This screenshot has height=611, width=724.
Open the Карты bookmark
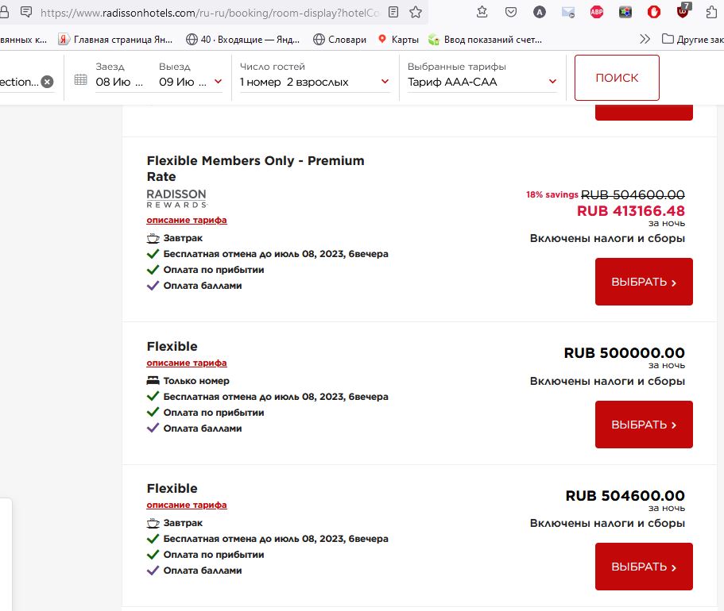398,40
